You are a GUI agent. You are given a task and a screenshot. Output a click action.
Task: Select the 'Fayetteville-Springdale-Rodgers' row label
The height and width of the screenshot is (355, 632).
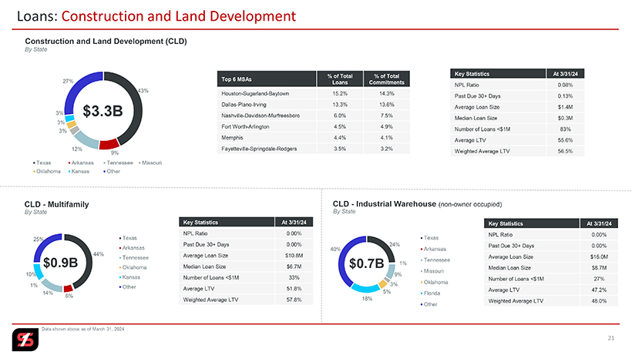point(259,149)
